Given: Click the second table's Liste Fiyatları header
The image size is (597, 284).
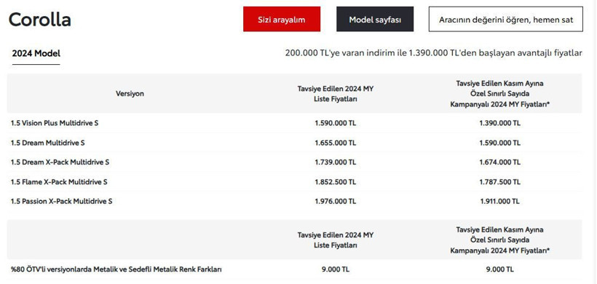Looking at the screenshot, I should coord(336,240).
